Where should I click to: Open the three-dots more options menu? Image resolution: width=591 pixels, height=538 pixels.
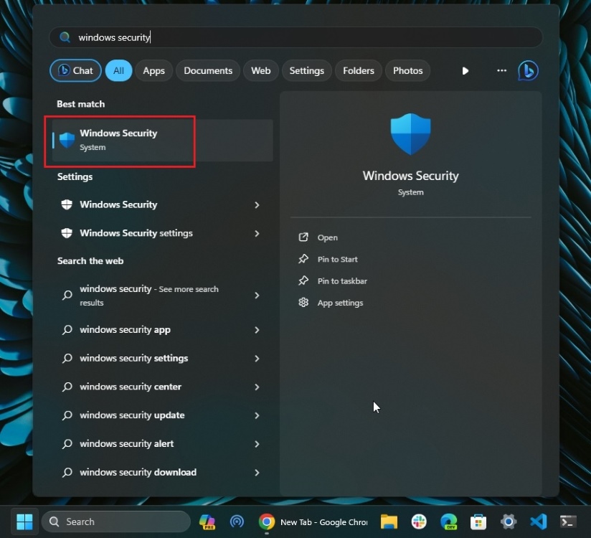[501, 70]
